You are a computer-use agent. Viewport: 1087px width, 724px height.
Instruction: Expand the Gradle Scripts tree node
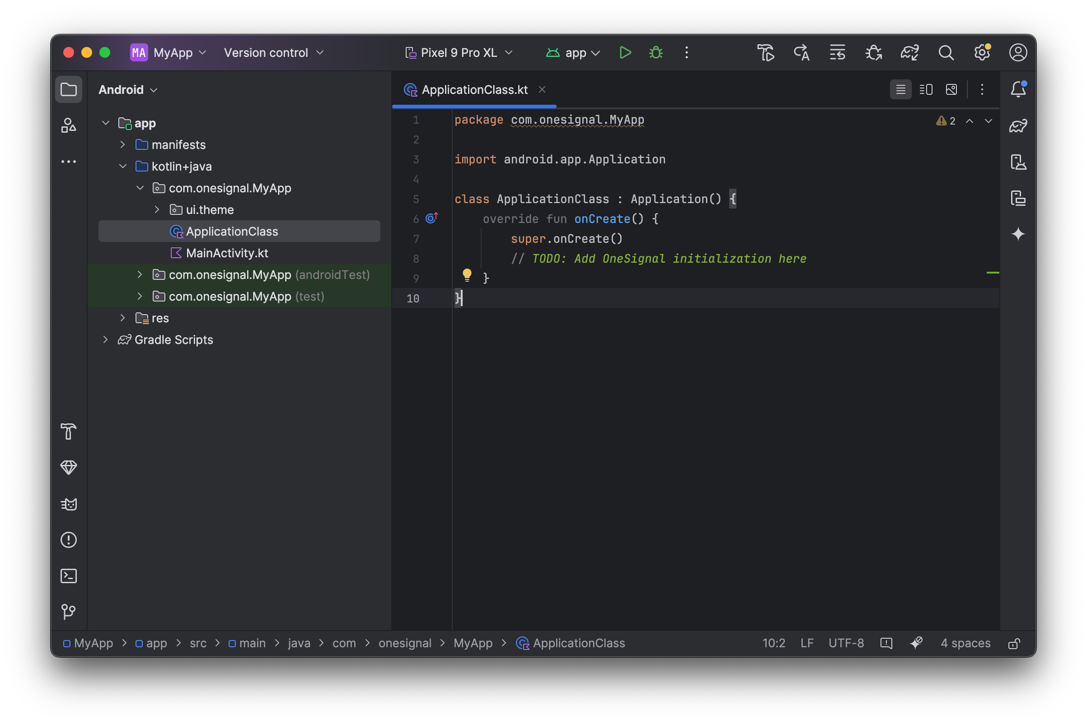coord(105,340)
